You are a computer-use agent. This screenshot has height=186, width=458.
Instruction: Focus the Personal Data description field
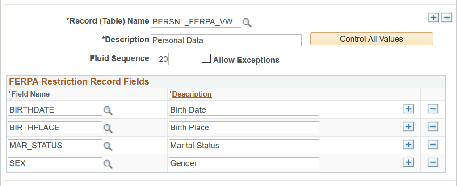point(227,40)
